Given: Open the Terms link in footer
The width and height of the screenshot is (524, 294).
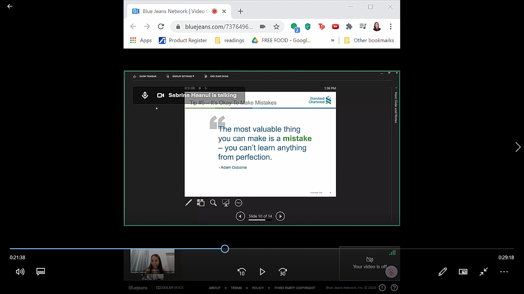Looking at the screenshot, I should click(236, 288).
